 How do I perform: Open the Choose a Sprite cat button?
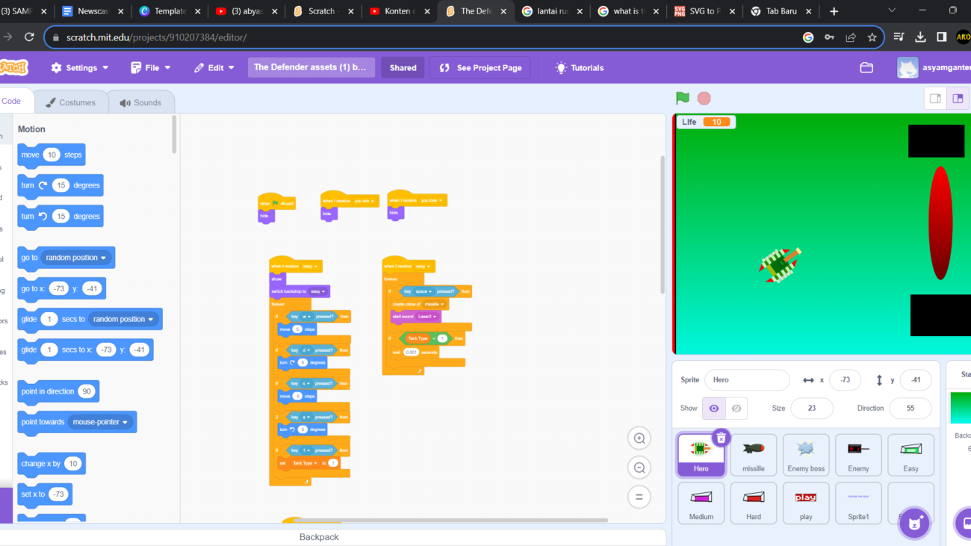[x=914, y=524]
